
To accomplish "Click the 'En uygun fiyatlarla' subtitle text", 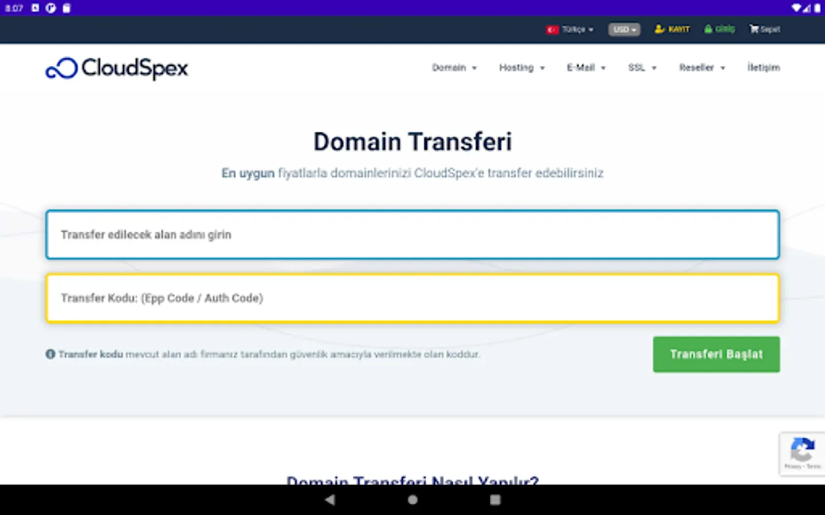I will [x=412, y=173].
